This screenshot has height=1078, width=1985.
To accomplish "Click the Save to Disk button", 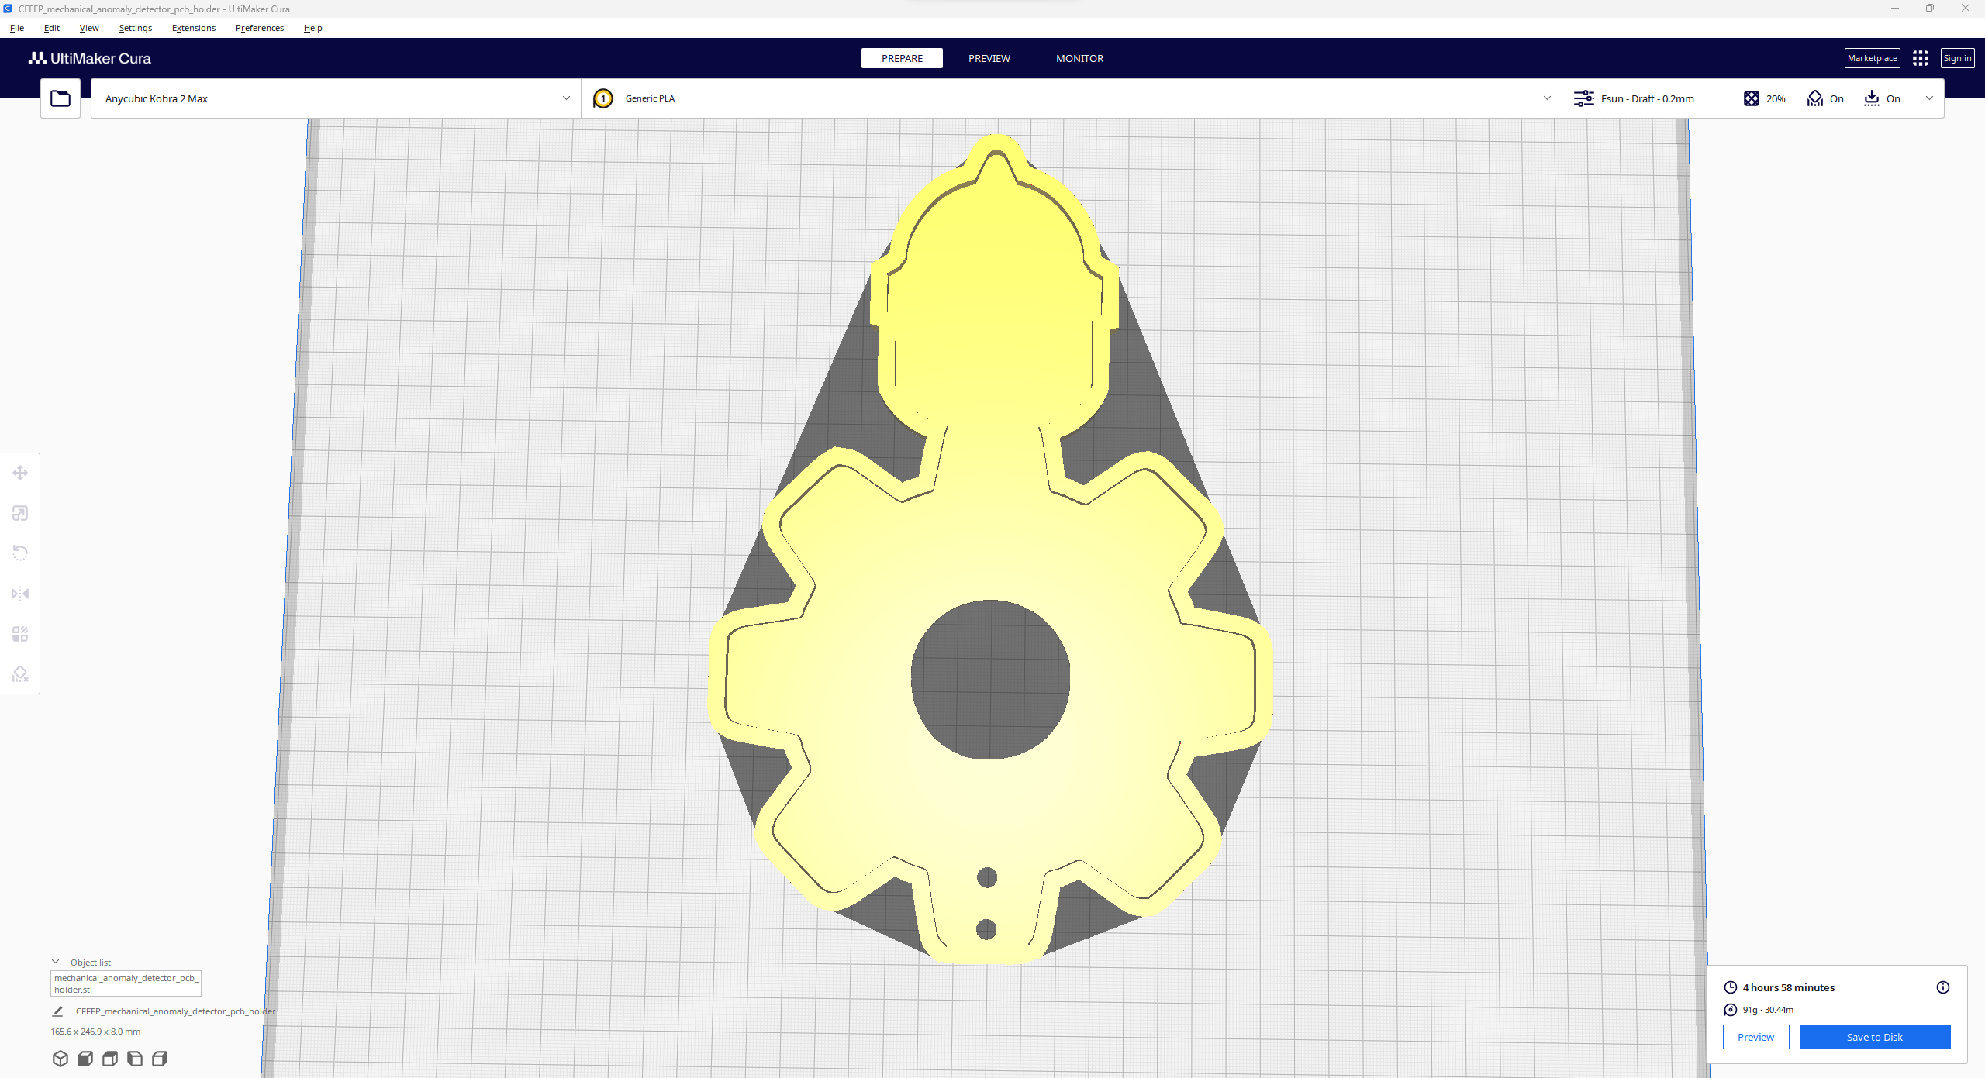I will 1876,1037.
